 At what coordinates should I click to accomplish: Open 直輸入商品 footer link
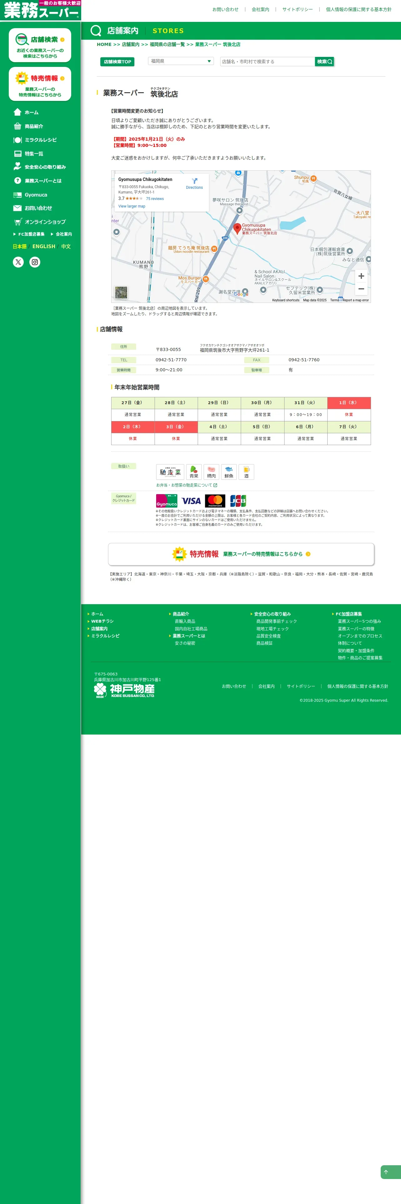185,622
